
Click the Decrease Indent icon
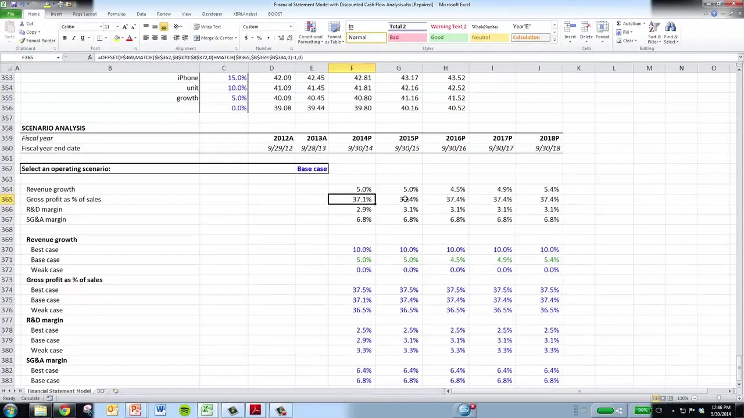(177, 38)
